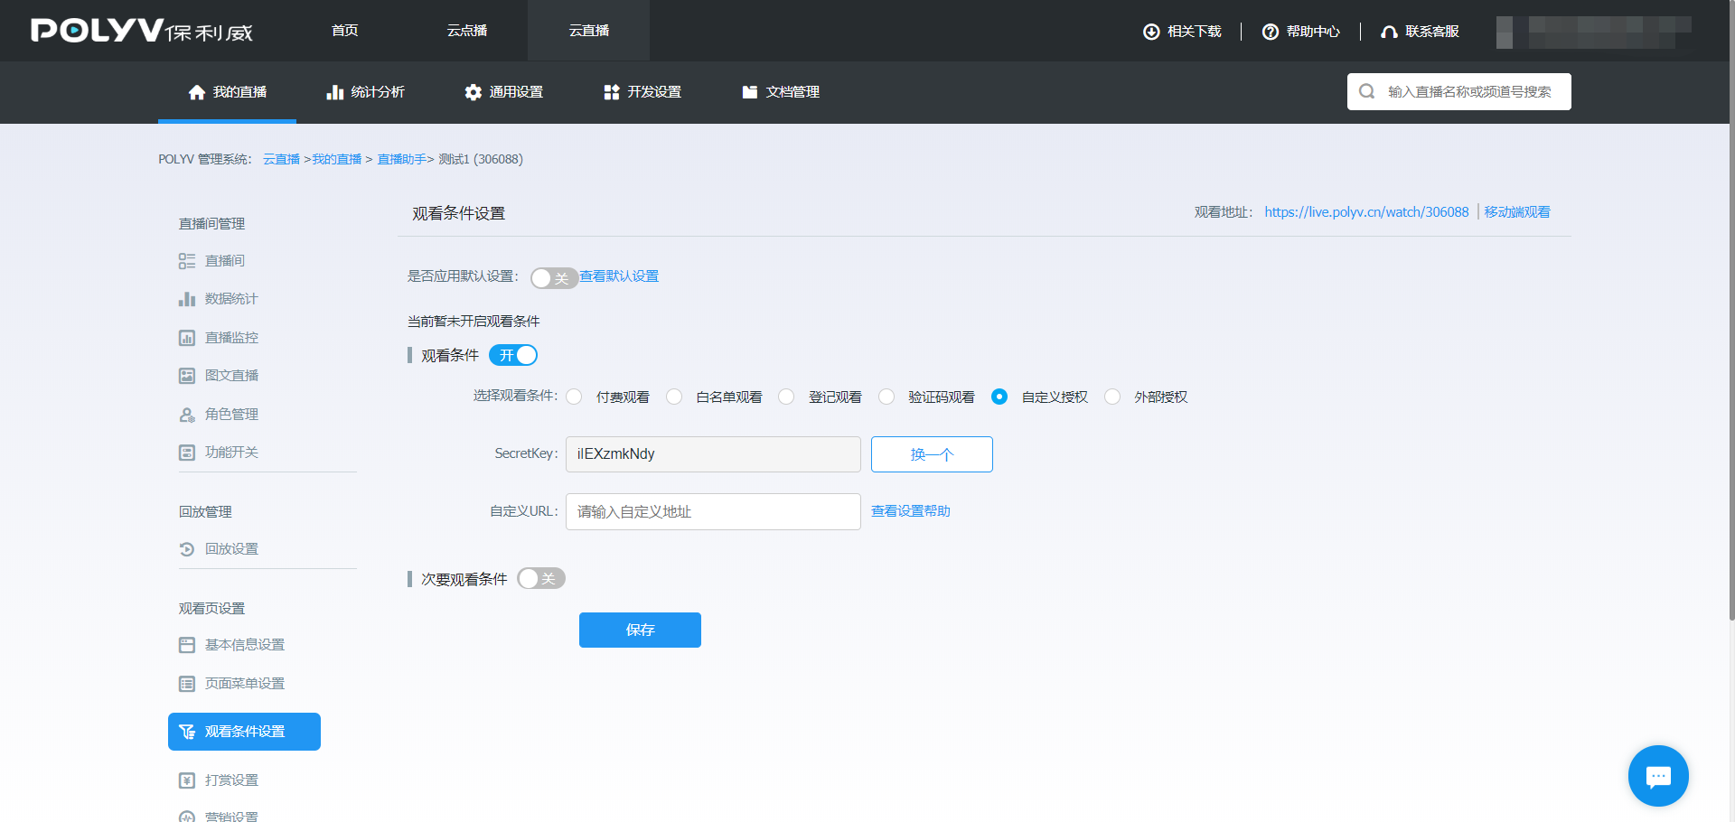
Task: Click the 自定义URL input field
Action: click(x=713, y=511)
